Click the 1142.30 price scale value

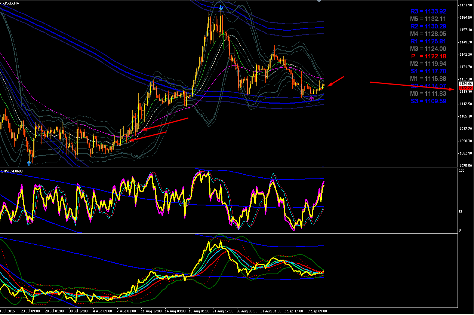(x=466, y=55)
